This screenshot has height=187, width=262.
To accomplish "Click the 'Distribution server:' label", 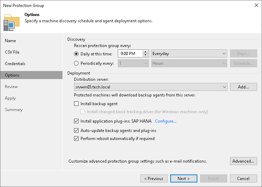I will click(x=91, y=79).
